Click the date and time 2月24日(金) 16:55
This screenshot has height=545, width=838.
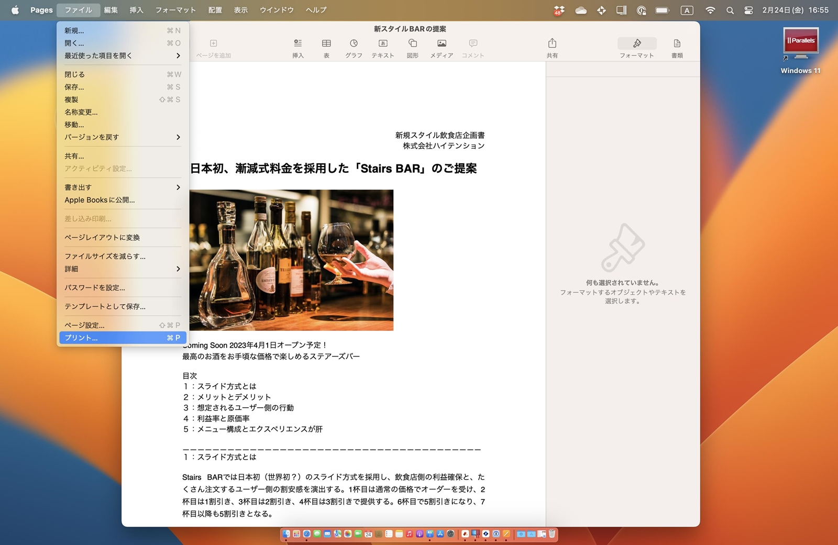(795, 10)
